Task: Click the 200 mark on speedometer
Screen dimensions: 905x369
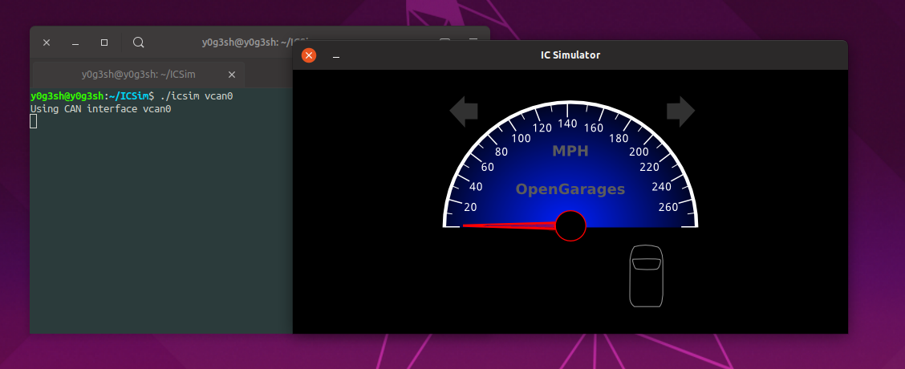Action: [x=639, y=152]
